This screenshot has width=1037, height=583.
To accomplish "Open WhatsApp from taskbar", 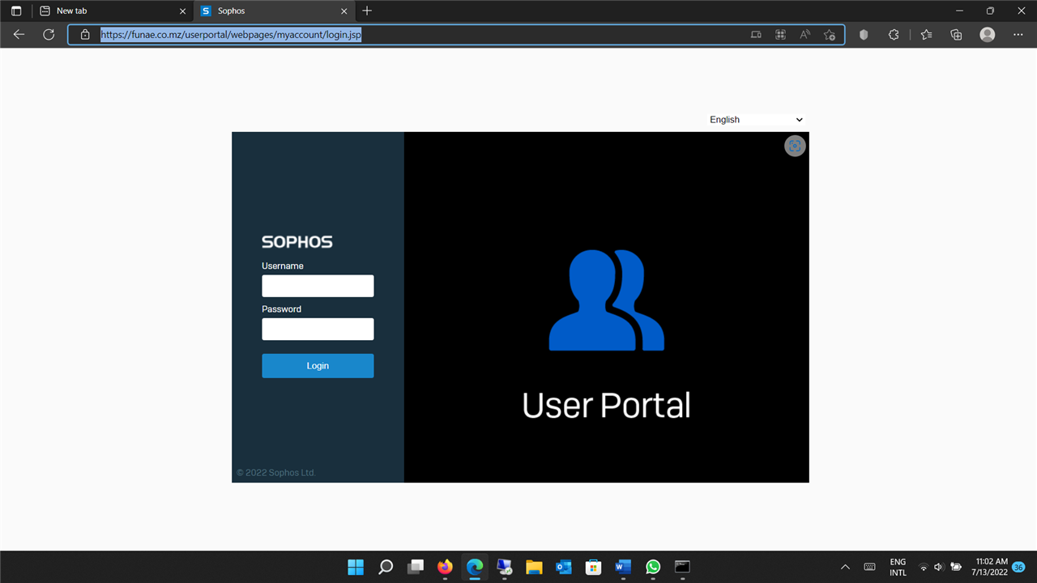I will 653,567.
